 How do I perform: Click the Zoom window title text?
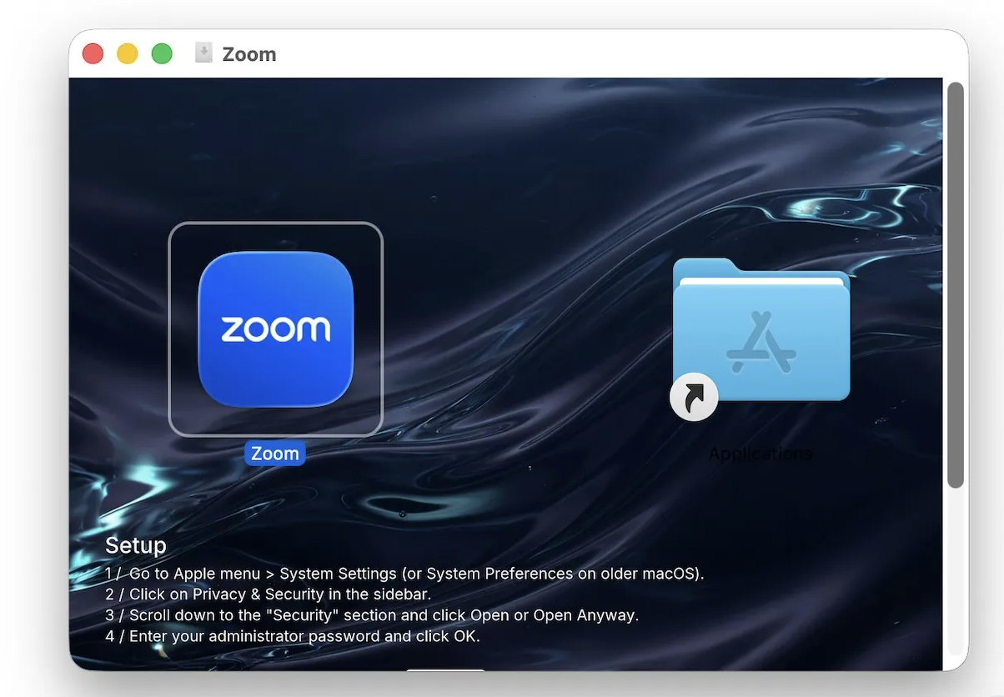249,54
